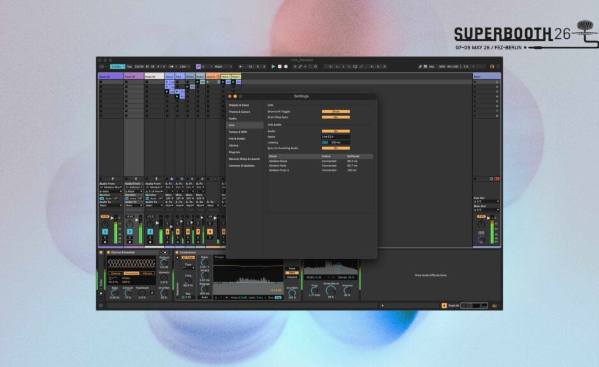
Task: Open the Main Out dropdown
Action: click(x=486, y=210)
